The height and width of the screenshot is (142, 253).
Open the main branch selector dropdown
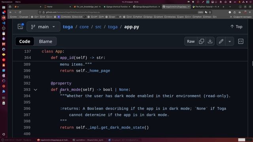[43, 26]
